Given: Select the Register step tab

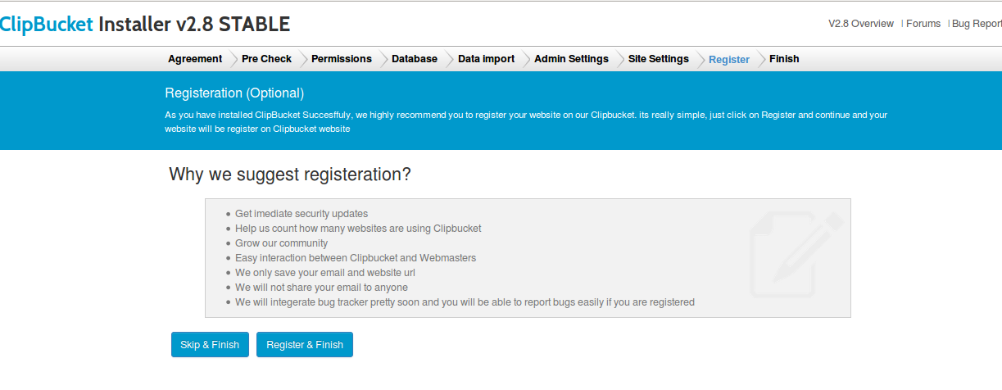Looking at the screenshot, I should [x=729, y=60].
